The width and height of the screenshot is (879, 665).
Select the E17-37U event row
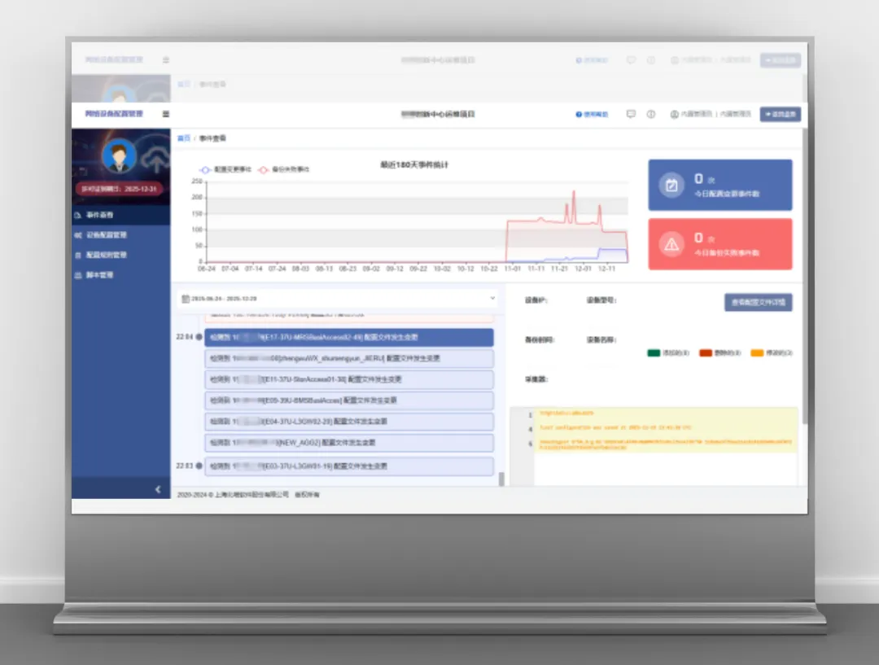(x=348, y=338)
